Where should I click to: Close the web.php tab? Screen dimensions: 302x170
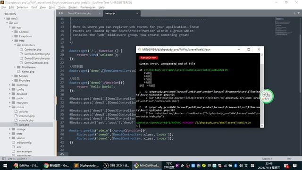137,13
